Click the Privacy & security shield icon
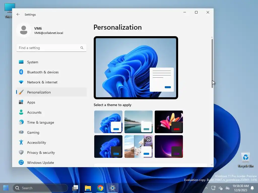The image size is (258, 193). pos(21,152)
